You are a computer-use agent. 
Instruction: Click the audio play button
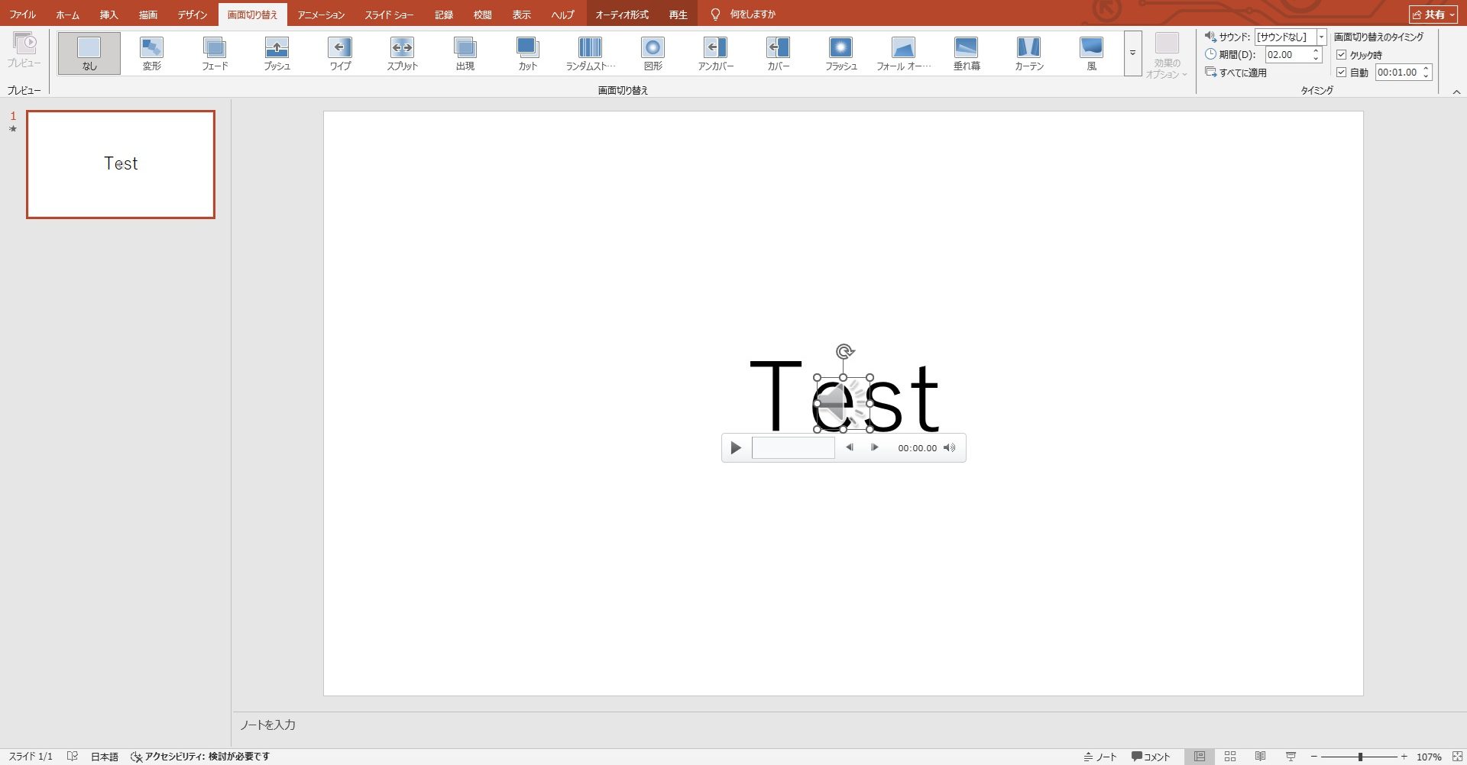pyautogui.click(x=736, y=448)
